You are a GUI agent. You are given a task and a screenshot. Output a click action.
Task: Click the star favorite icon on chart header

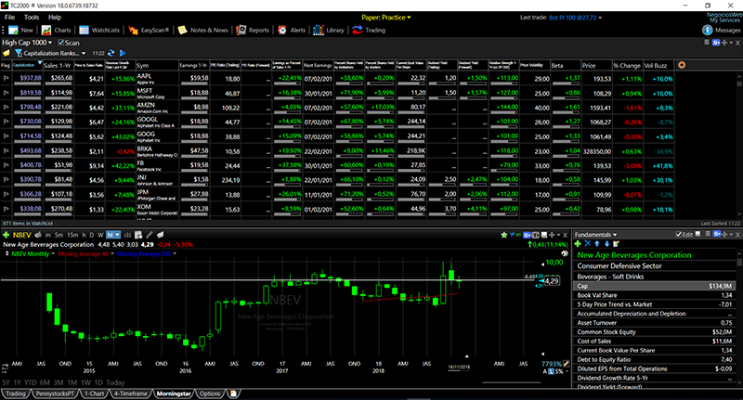click(x=504, y=235)
